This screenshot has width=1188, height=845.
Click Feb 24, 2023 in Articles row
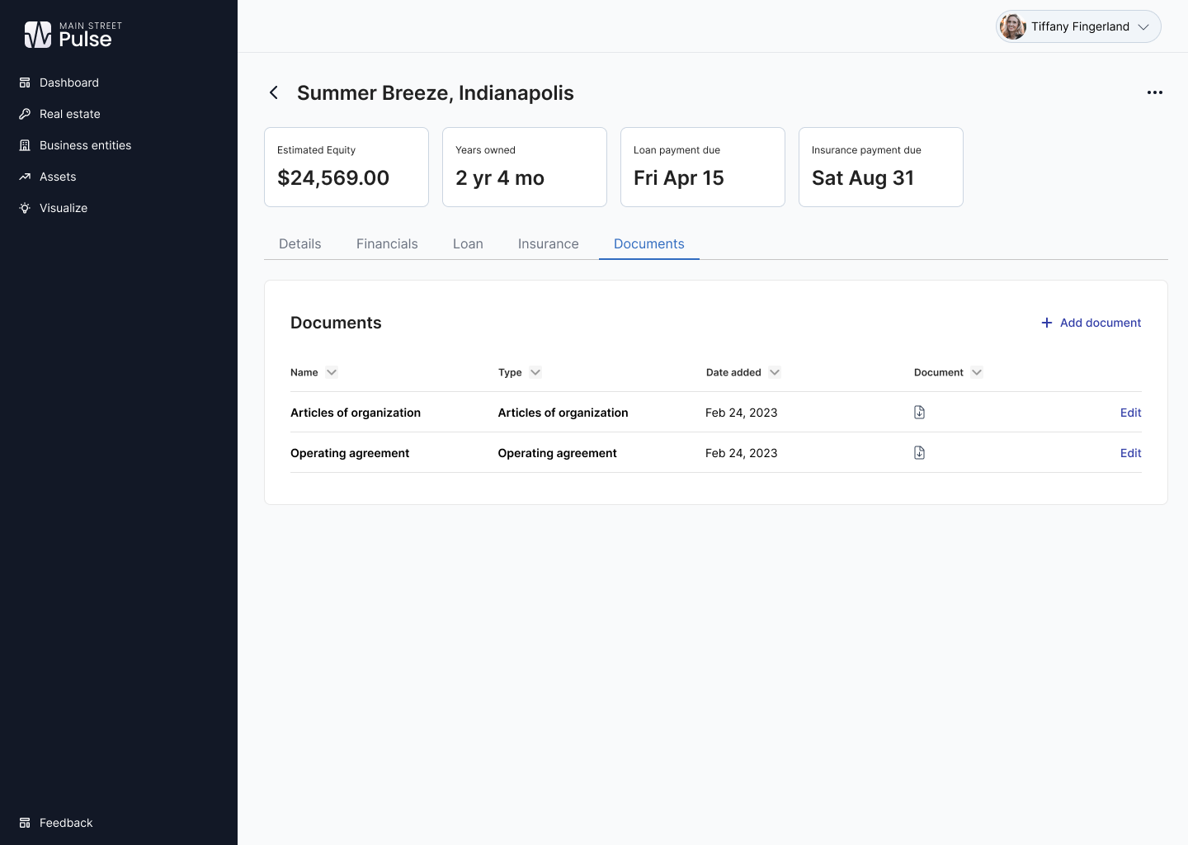(742, 413)
